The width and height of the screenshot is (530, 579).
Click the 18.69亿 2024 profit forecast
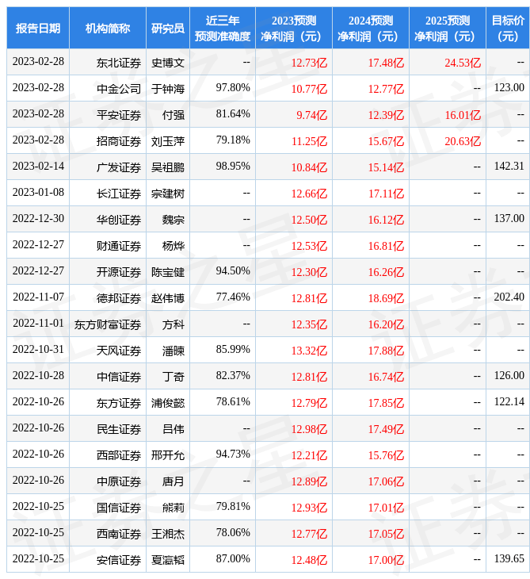click(386, 298)
